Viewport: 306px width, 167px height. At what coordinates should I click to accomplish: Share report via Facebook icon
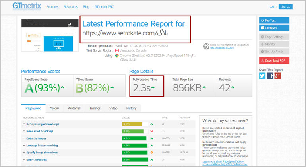coord(270,76)
